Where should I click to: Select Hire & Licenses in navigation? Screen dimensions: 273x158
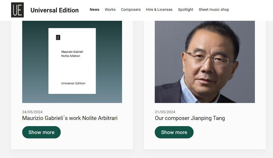[x=159, y=10]
